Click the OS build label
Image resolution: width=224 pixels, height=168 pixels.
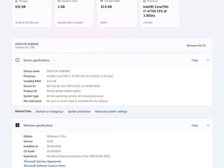click(x=29, y=151)
